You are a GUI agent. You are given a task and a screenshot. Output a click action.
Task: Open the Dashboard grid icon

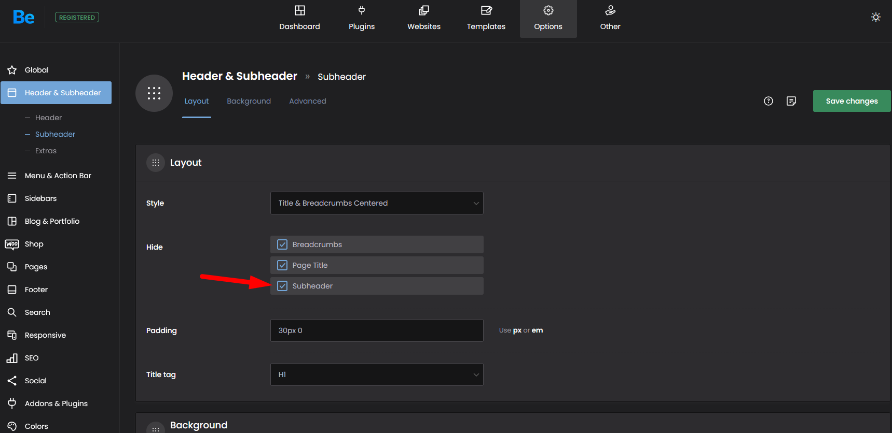[299, 10]
